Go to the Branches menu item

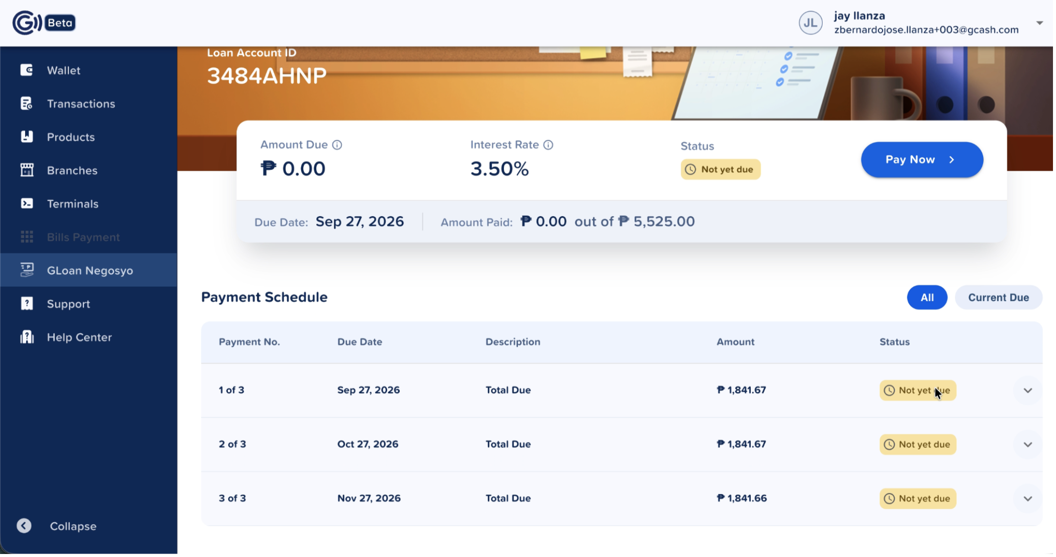coord(89,170)
